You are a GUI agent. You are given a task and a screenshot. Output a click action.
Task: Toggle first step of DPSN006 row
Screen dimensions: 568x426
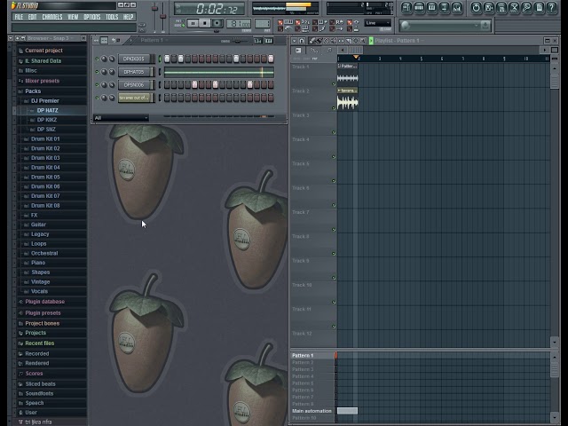point(167,85)
